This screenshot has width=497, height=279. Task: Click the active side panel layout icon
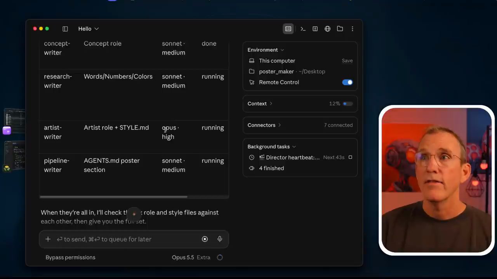coord(288,29)
